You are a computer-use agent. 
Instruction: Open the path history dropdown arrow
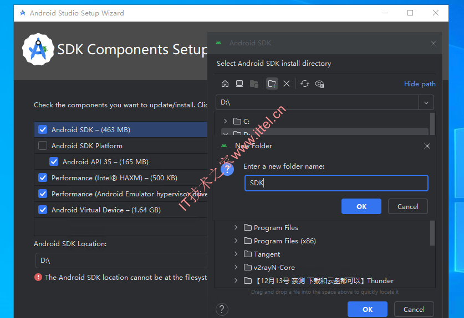(426, 102)
